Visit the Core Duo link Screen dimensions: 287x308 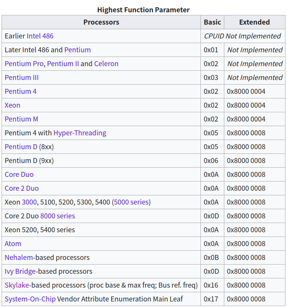(x=19, y=175)
